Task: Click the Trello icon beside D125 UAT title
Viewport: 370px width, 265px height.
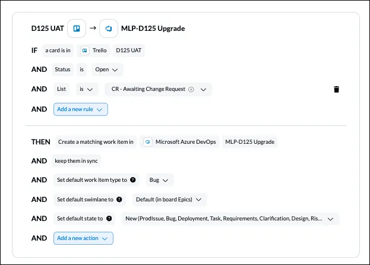Action: [77, 29]
